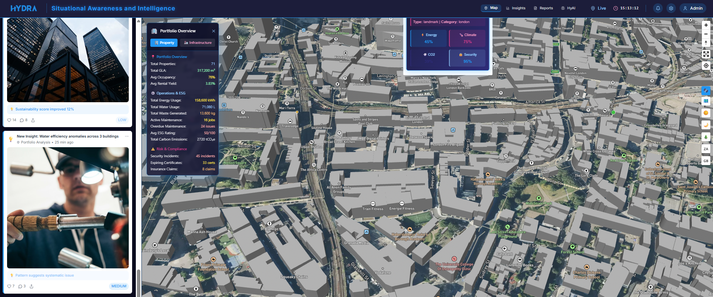Open the worker with pipe photo
Viewport: 713px width, 297px height.
68,208
